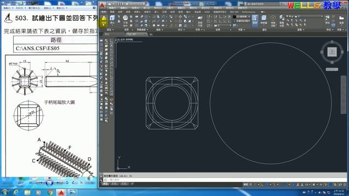Click the Move Gizmo button
This screenshot has height=196, width=349.
[x=273, y=21]
